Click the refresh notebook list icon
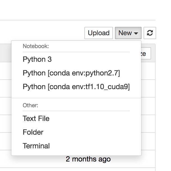 point(150,33)
